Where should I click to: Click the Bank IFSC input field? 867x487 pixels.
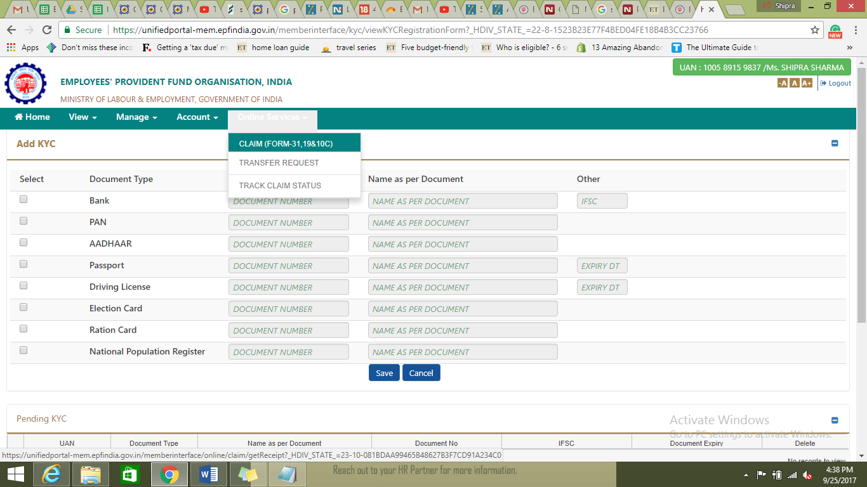pos(602,201)
